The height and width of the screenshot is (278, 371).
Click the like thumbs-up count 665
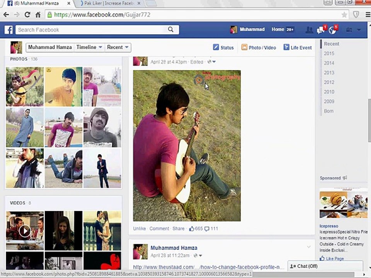[x=196, y=229]
